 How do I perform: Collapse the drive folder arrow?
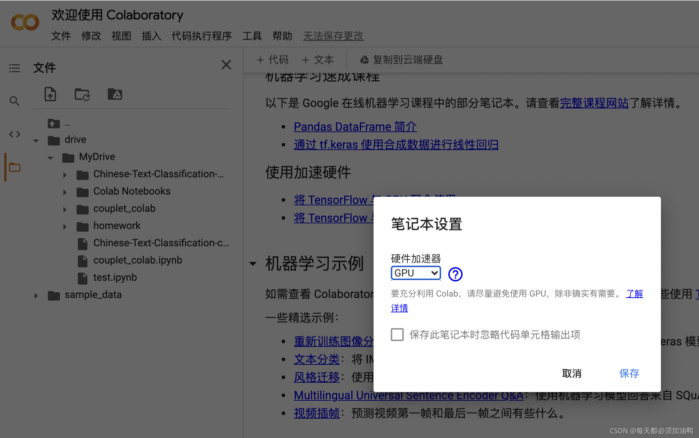(x=36, y=141)
